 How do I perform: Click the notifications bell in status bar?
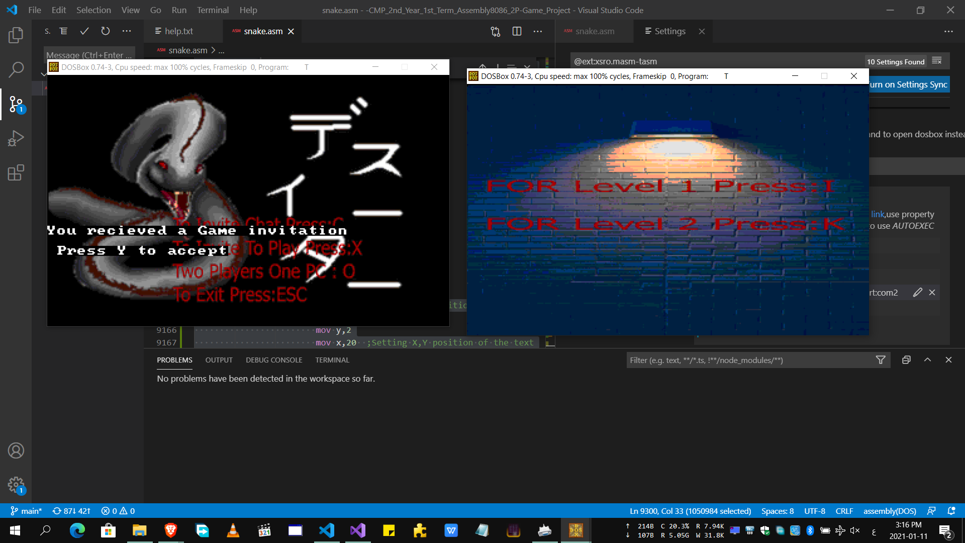pyautogui.click(x=951, y=511)
